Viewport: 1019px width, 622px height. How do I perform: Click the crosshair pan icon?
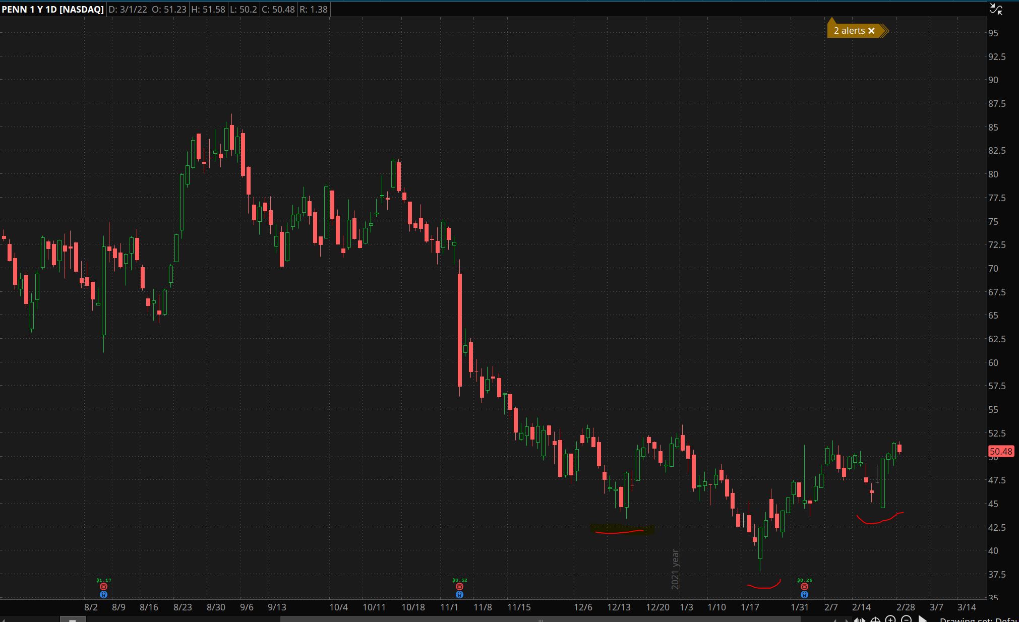point(875,619)
